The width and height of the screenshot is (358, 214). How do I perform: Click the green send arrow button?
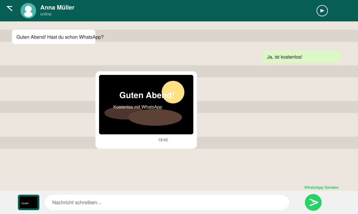313,202
